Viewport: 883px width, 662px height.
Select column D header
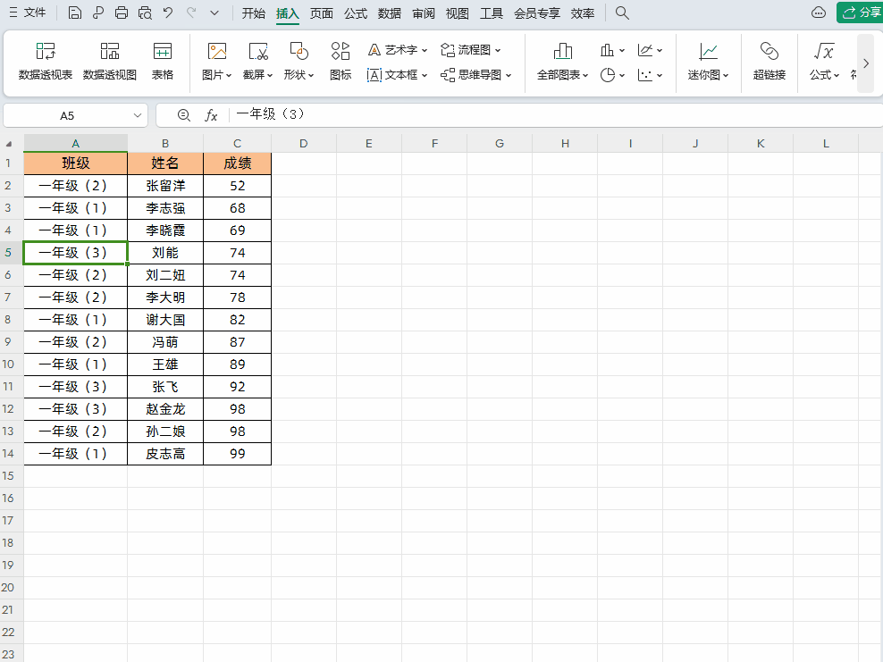pos(304,144)
